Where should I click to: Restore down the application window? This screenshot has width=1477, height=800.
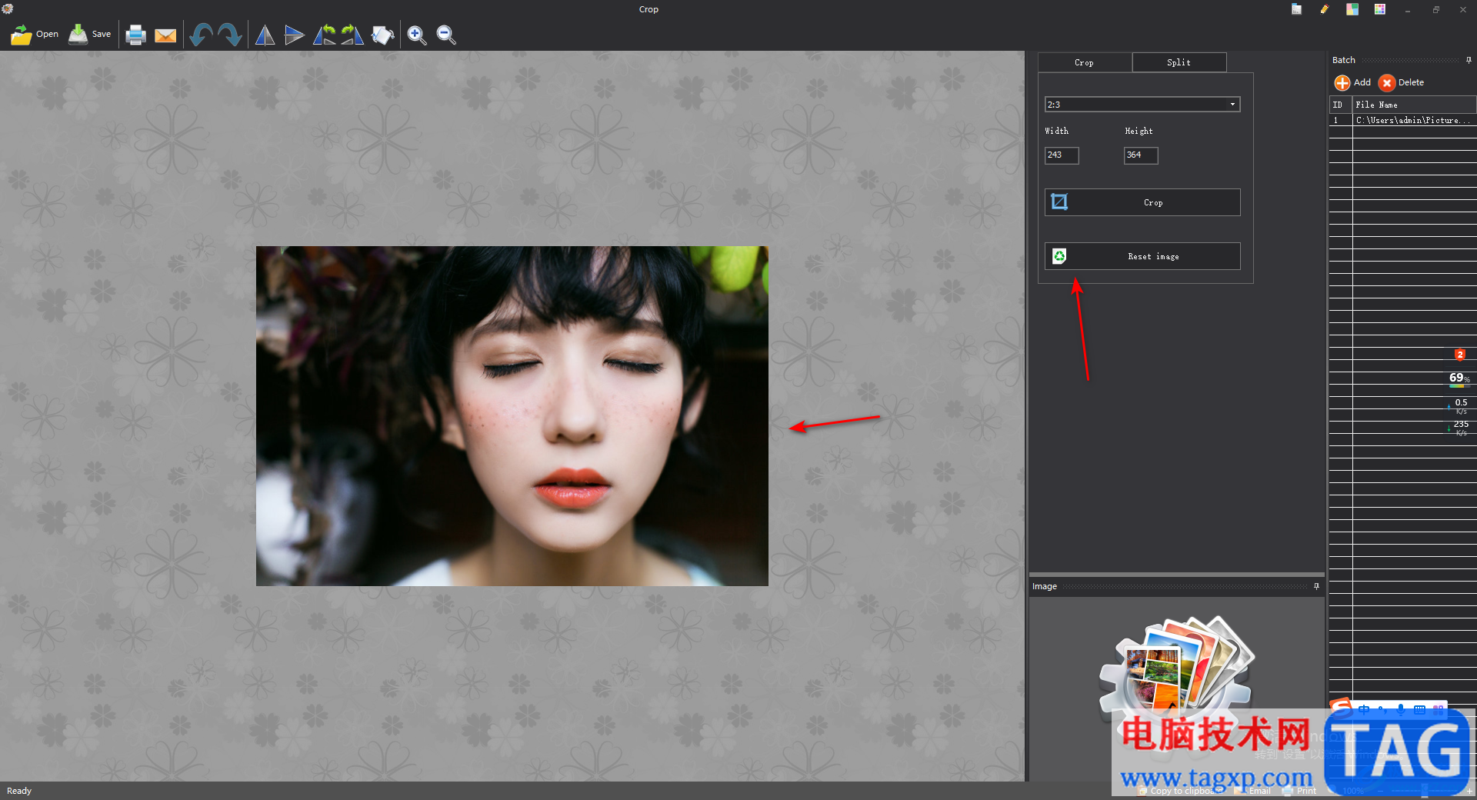(1435, 9)
